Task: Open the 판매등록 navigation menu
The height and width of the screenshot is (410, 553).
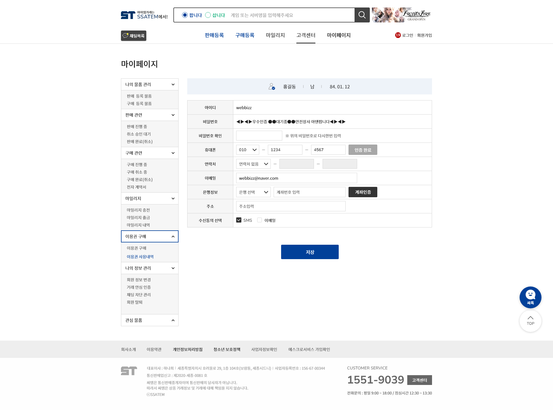Action: 214,35
